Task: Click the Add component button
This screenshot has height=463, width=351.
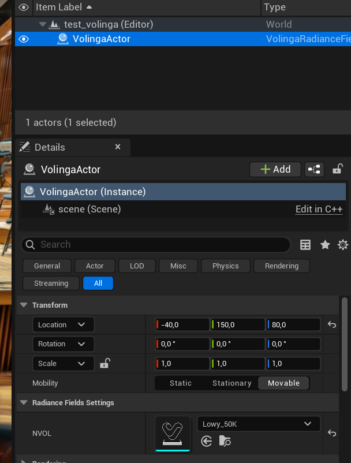Action: [275, 169]
